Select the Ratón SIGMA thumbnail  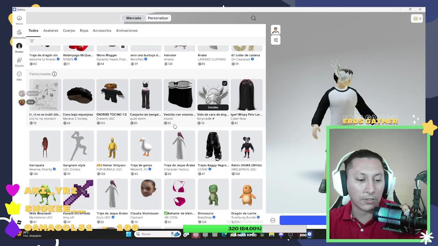pyautogui.click(x=247, y=146)
